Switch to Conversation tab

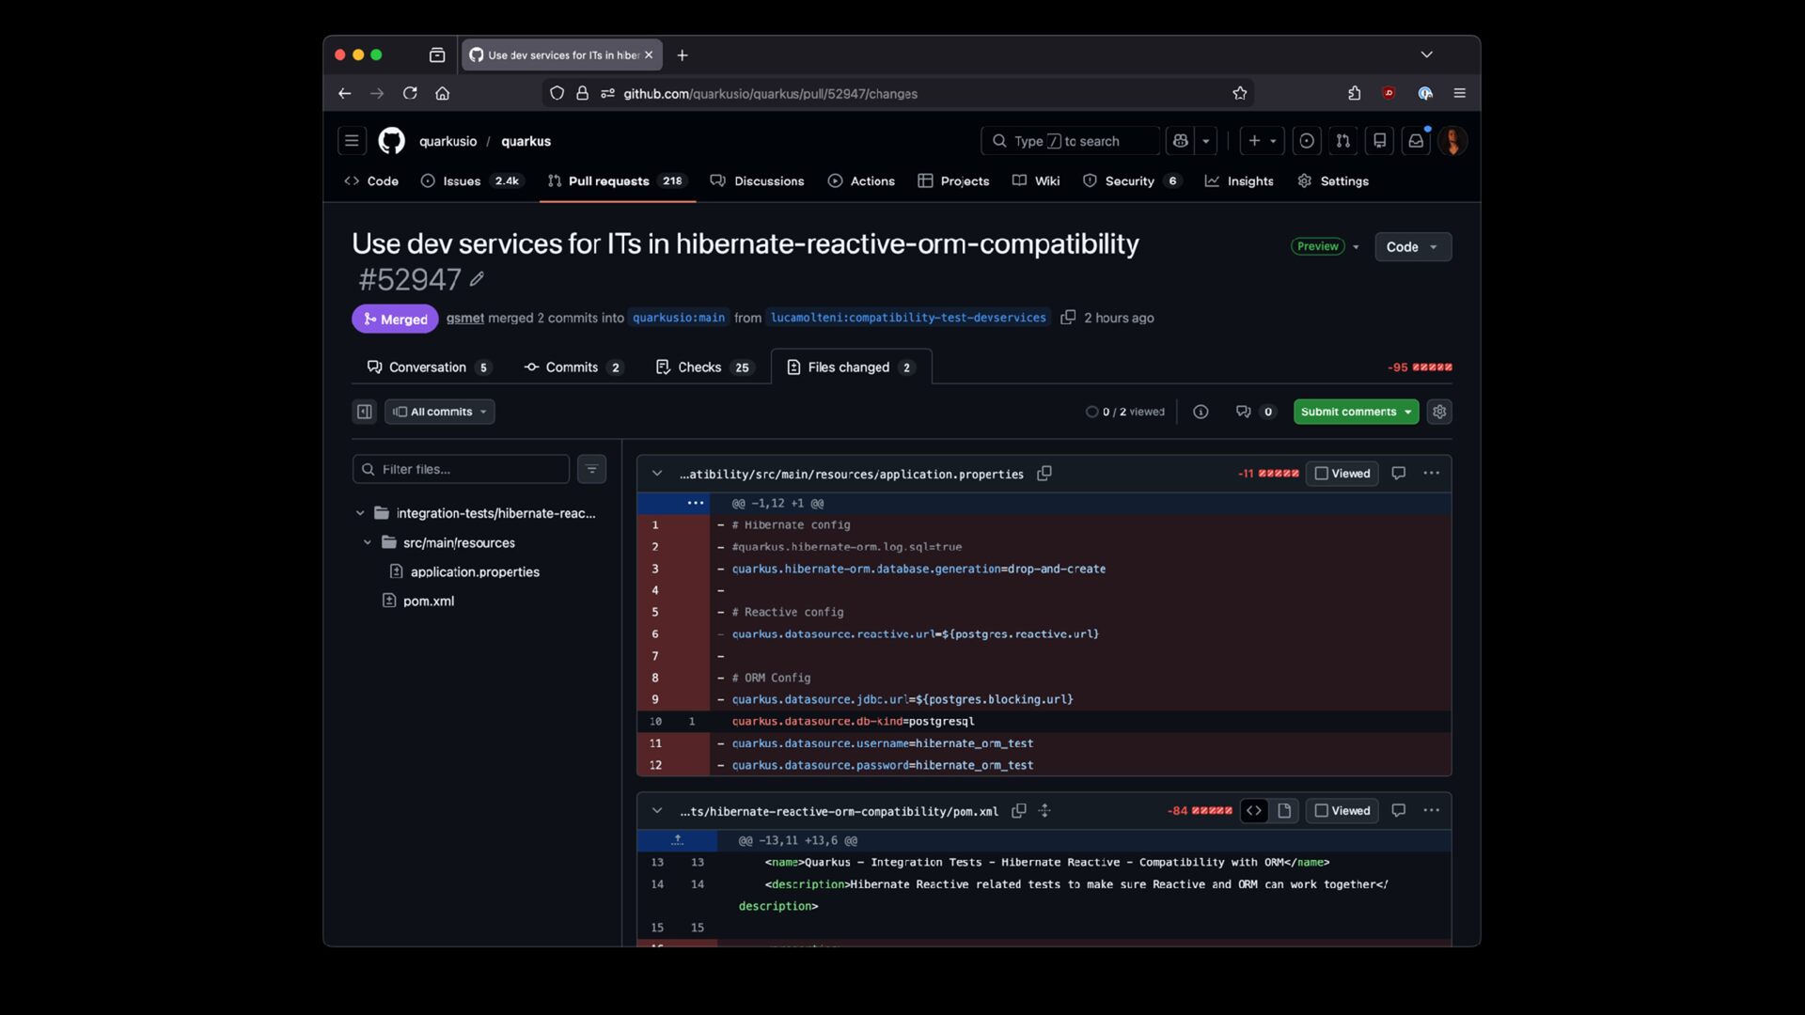pos(428,367)
